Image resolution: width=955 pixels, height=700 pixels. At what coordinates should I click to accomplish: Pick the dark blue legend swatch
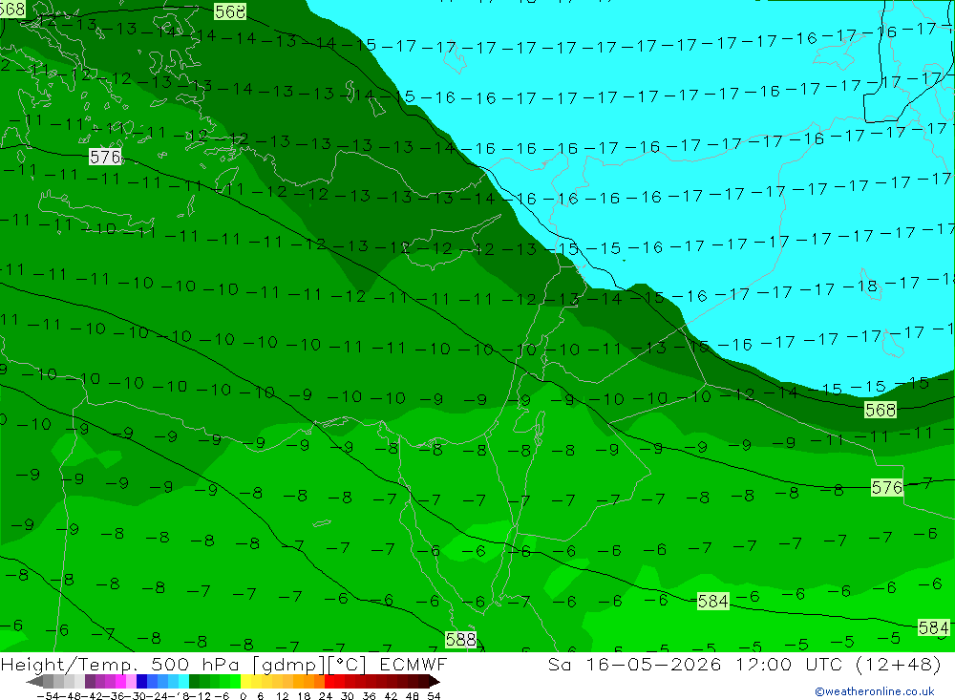coord(142,681)
